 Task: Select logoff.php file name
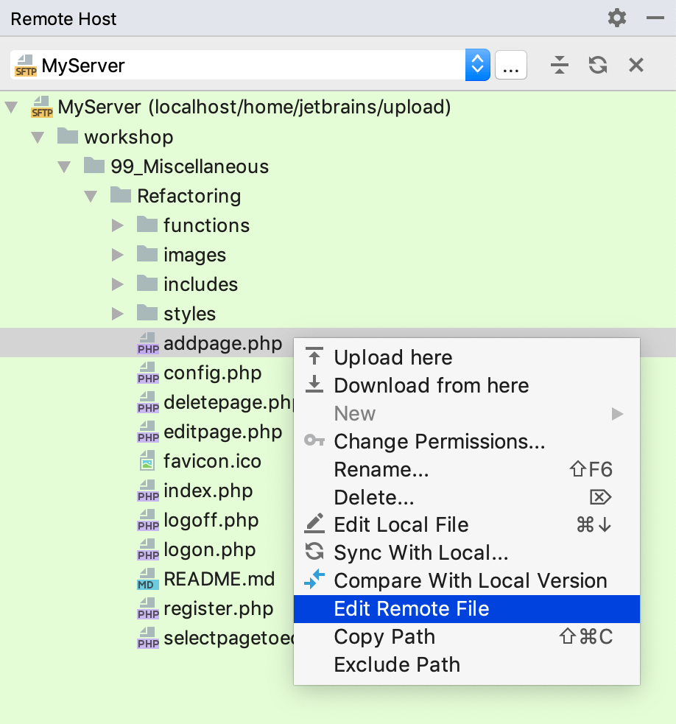(x=211, y=520)
